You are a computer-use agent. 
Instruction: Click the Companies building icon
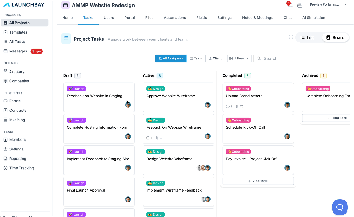pos(5,81)
